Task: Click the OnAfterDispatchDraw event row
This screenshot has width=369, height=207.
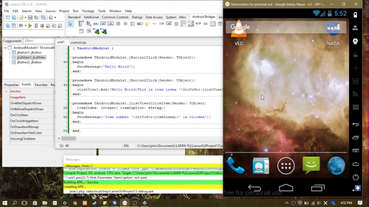Action: tap(29, 103)
